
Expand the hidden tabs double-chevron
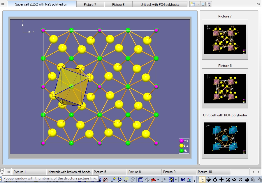[259, 4]
